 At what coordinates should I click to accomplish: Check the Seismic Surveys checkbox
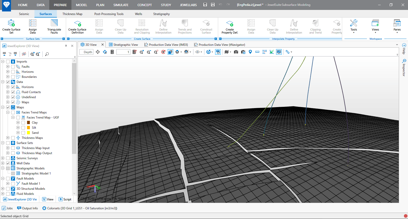tap(8, 158)
